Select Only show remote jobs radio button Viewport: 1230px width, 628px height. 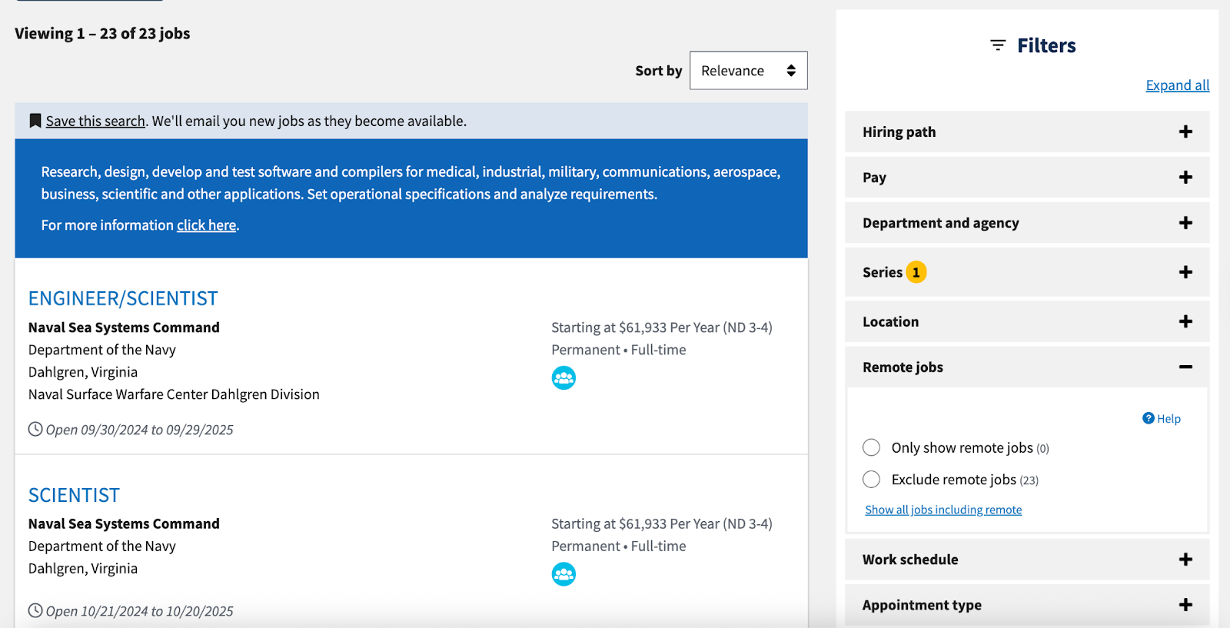coord(871,447)
